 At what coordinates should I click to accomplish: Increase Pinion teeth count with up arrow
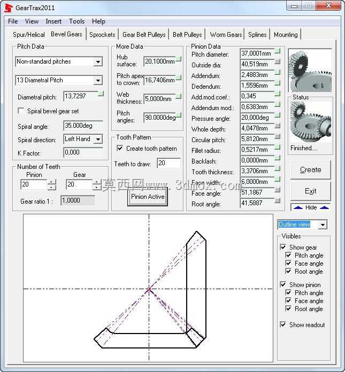[51, 182]
